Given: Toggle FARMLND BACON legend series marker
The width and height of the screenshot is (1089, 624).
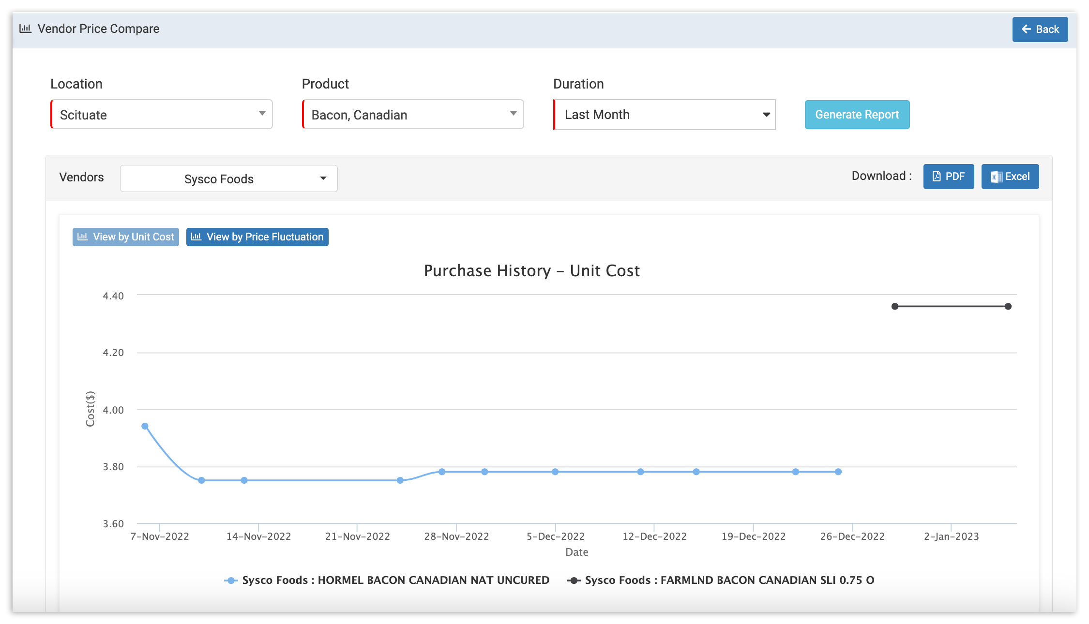Looking at the screenshot, I should pyautogui.click(x=574, y=580).
